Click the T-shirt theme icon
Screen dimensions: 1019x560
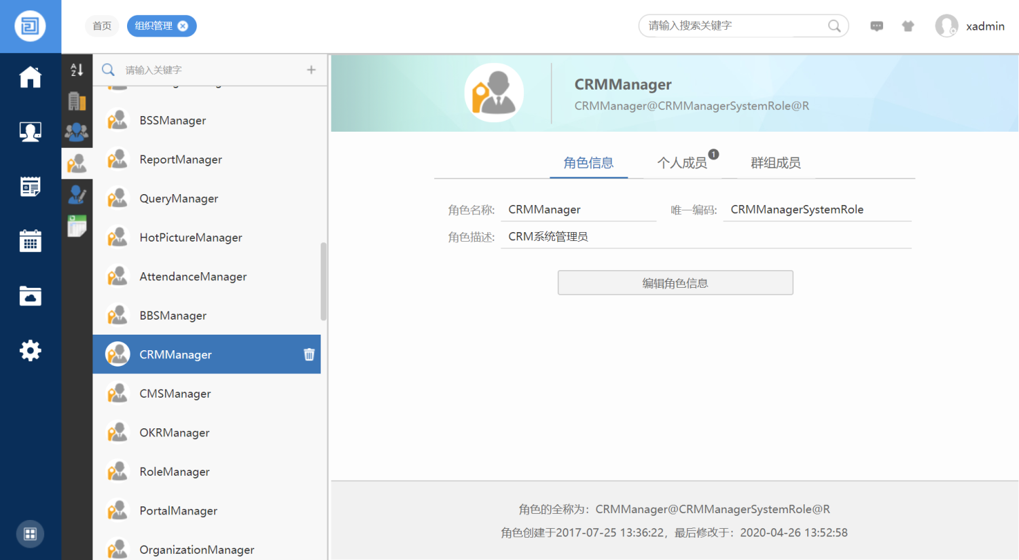908,26
